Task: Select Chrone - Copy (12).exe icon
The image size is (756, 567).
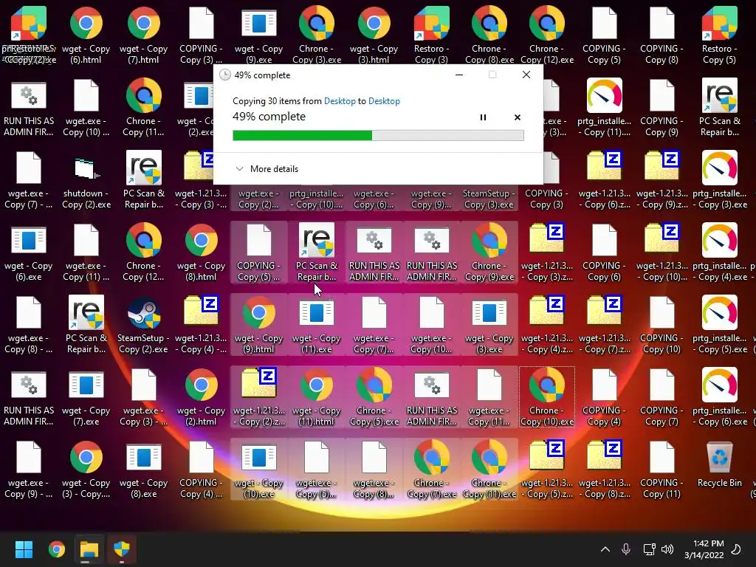Action: 547,35
